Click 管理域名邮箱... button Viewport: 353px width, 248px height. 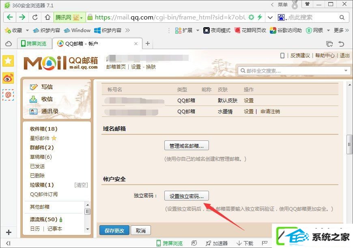186,145
